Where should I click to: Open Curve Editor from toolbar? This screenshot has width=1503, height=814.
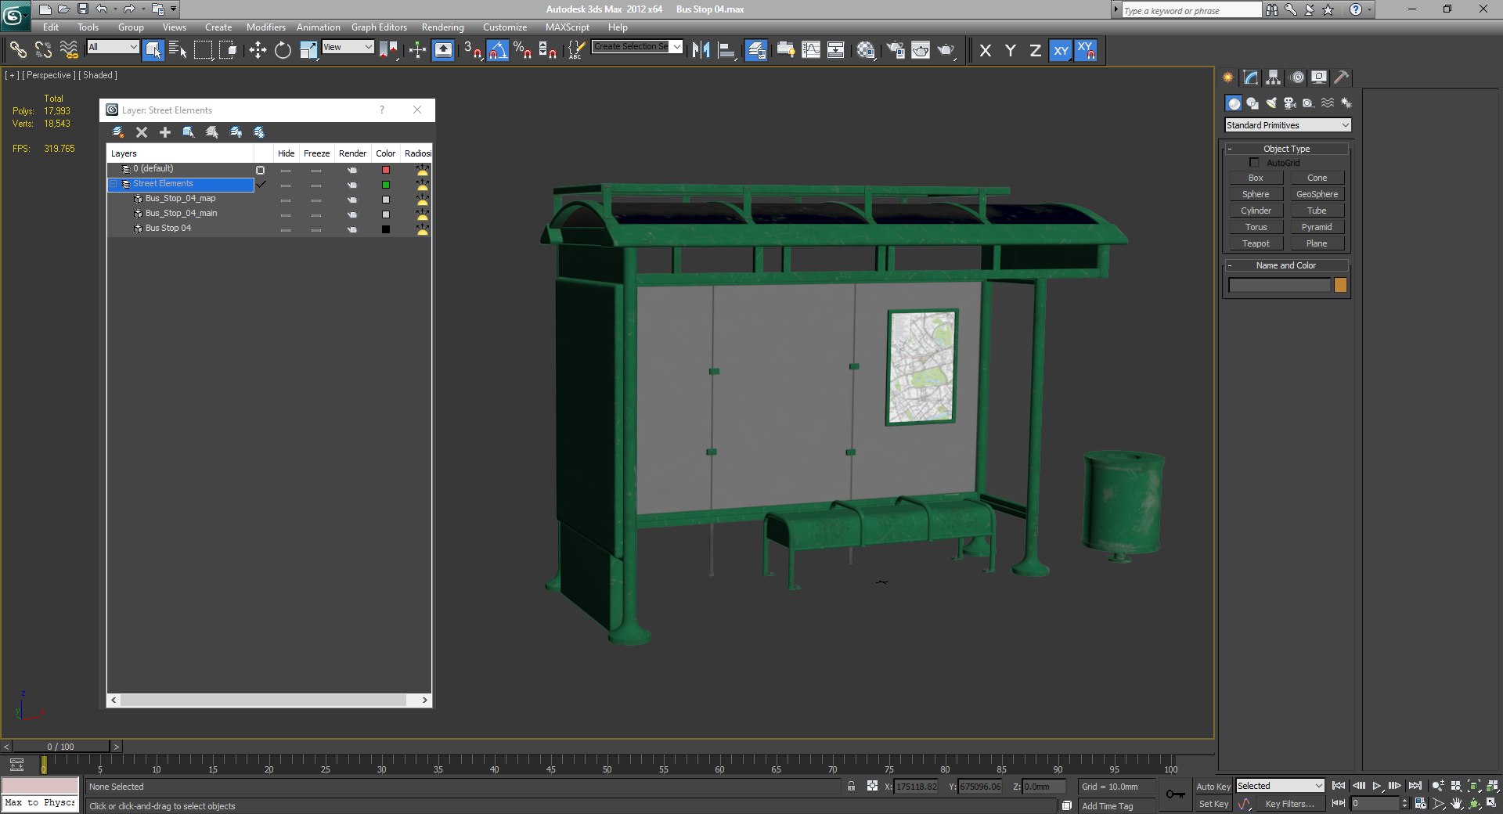point(811,50)
